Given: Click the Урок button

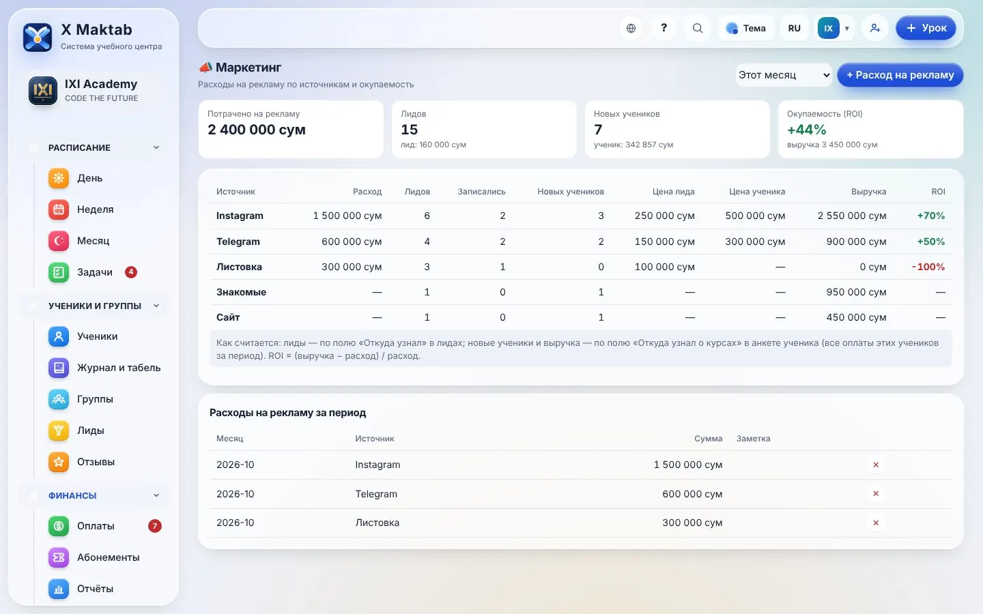Looking at the screenshot, I should [926, 28].
